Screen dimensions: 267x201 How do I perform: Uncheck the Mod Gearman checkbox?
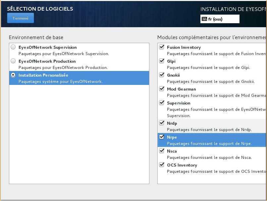coord(162,89)
